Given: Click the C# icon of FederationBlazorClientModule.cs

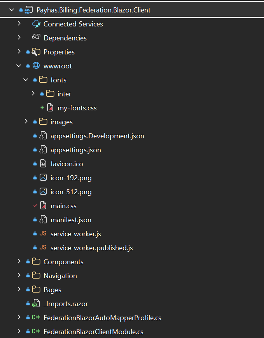Looking at the screenshot, I should [36, 331].
